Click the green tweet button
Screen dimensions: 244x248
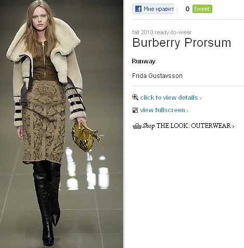[202, 9]
